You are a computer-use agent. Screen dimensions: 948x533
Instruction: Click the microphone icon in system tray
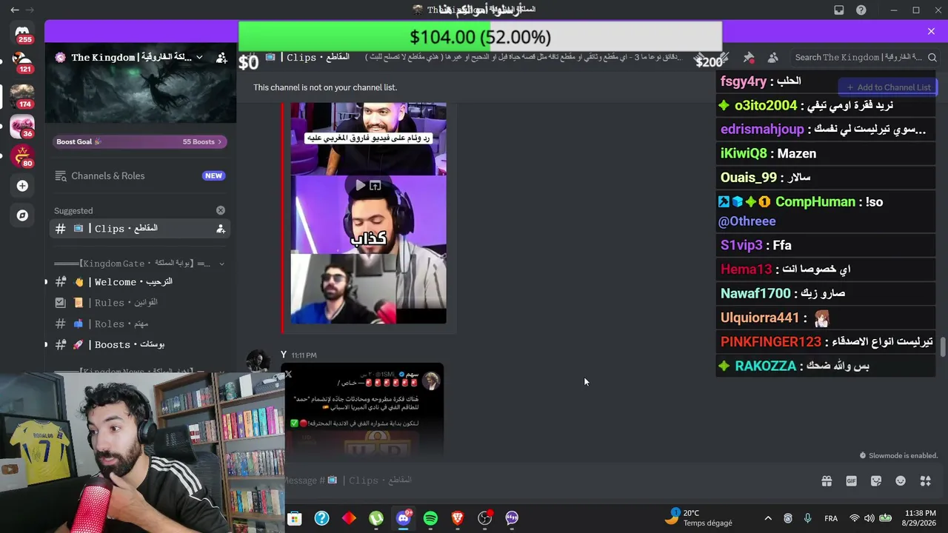tap(807, 518)
